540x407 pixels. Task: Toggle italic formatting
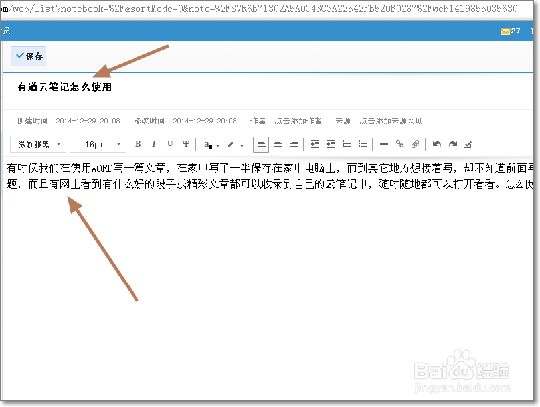click(154, 144)
